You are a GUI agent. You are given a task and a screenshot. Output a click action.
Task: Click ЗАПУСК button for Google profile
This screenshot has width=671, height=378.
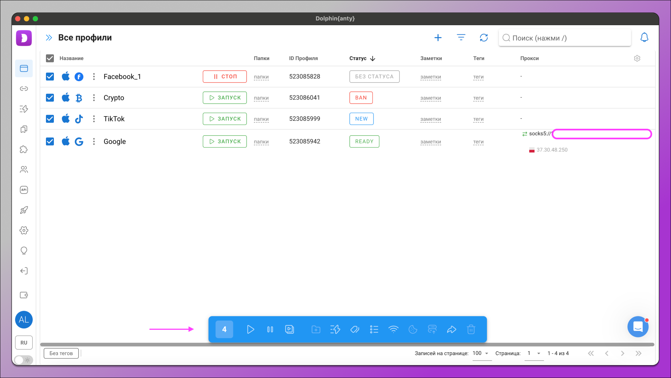tap(225, 141)
